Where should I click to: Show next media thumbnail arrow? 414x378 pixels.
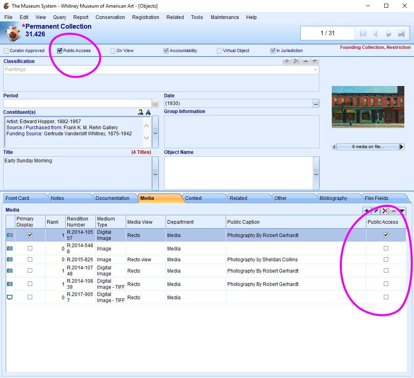[402, 147]
